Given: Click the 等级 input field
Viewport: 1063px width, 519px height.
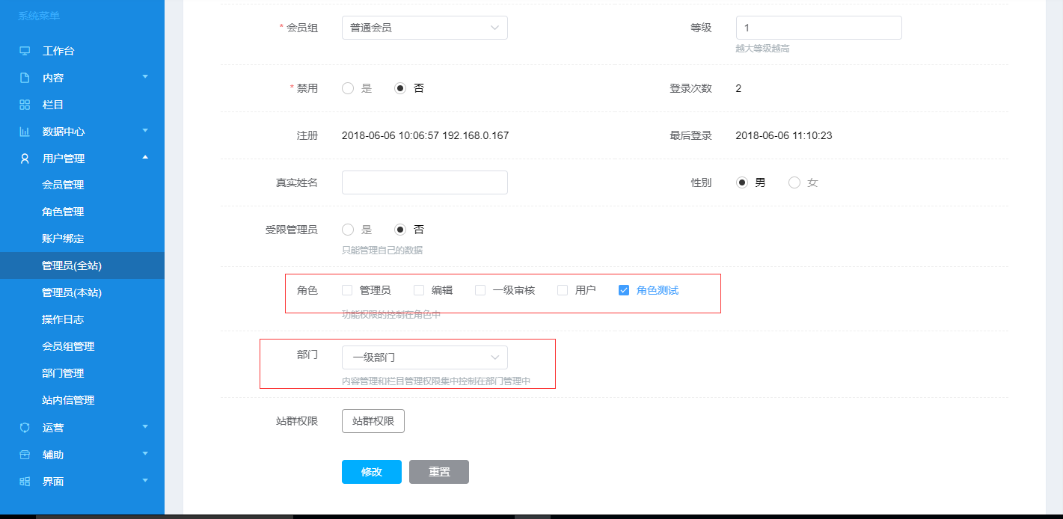Looking at the screenshot, I should point(819,28).
